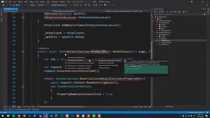
Task: Click the highlighted Preview Selected Items icon
Action: 179,12
